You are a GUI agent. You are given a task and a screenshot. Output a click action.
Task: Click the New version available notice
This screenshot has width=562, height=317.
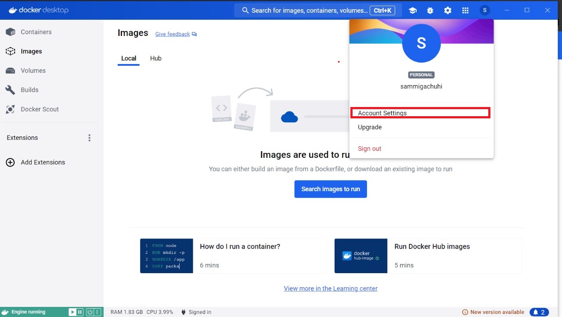pyautogui.click(x=493, y=312)
